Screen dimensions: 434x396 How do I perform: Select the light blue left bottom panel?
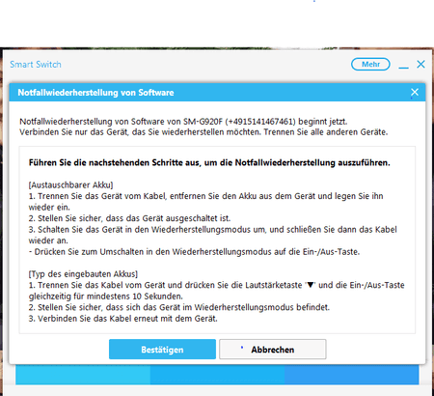point(83,375)
